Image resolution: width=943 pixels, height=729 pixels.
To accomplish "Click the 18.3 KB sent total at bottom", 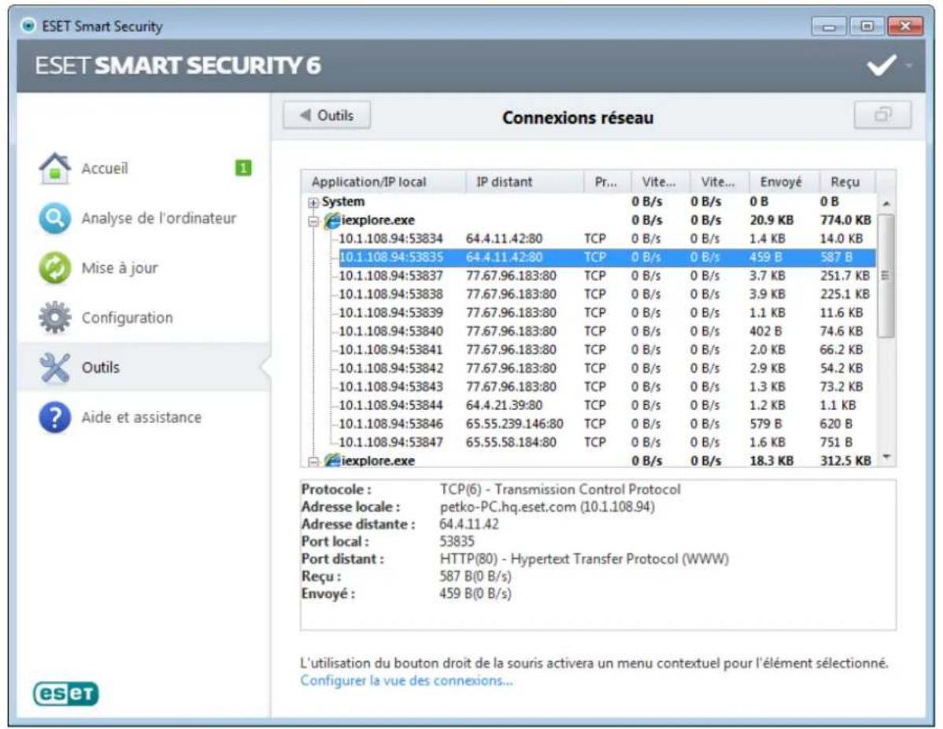I will pyautogui.click(x=771, y=461).
